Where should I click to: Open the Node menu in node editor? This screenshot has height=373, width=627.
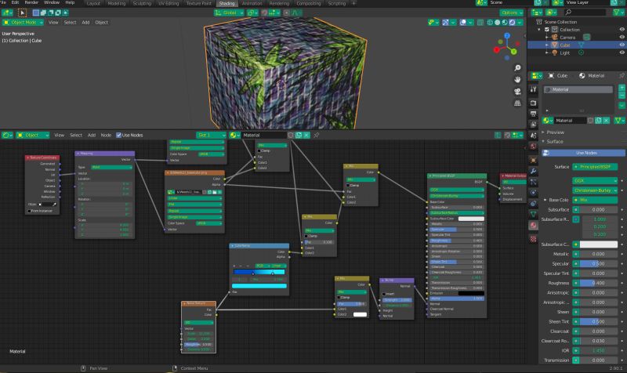(x=106, y=135)
